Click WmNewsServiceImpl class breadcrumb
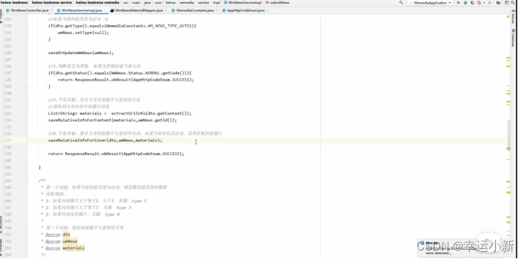 (x=243, y=3)
